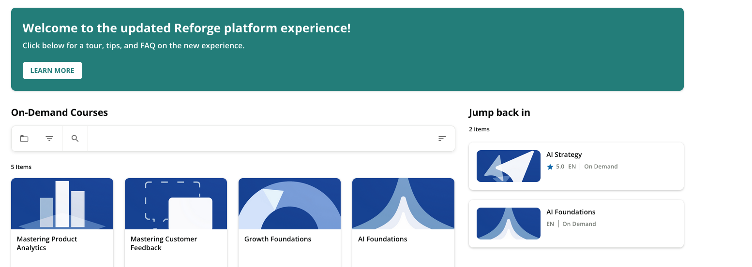Open AI Foundations title in Jump back in
The width and height of the screenshot is (752, 267).
(x=571, y=212)
